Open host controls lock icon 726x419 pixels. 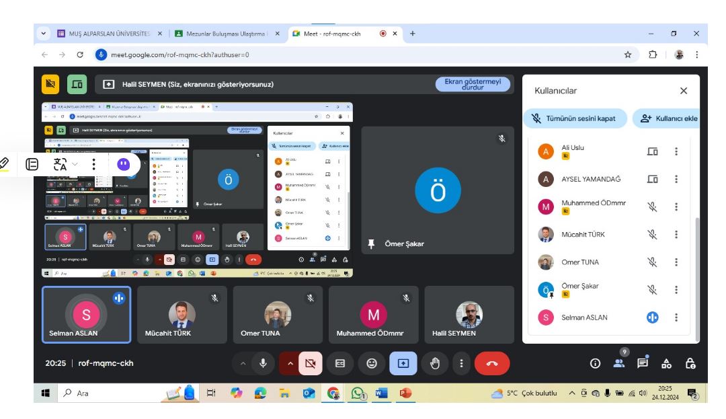click(x=689, y=363)
